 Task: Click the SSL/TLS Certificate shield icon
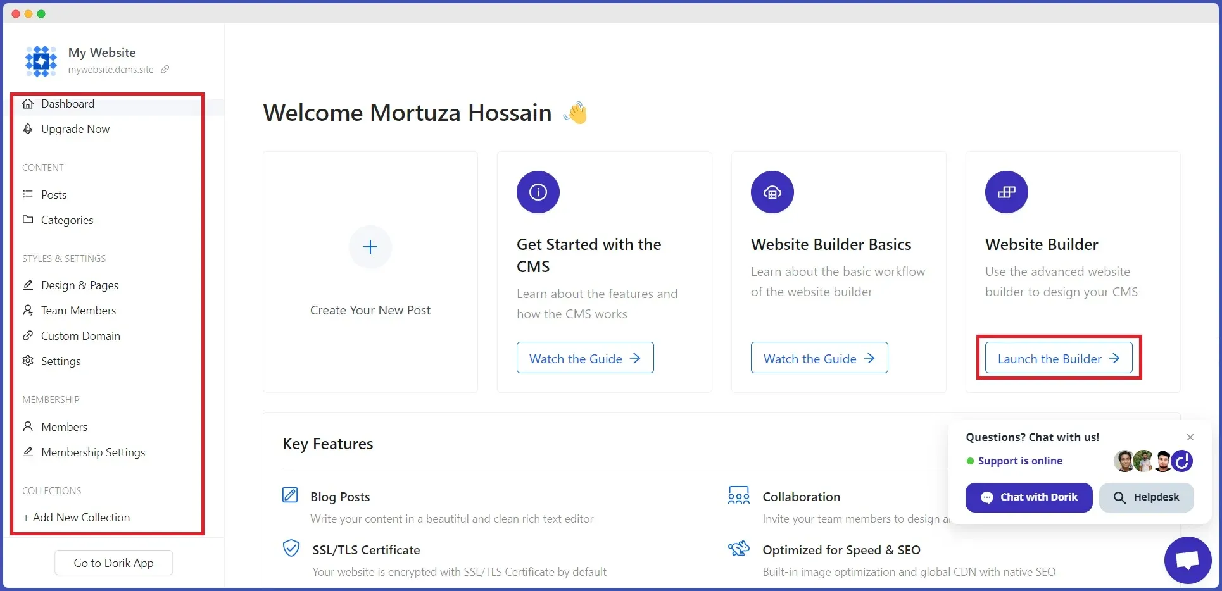291,548
